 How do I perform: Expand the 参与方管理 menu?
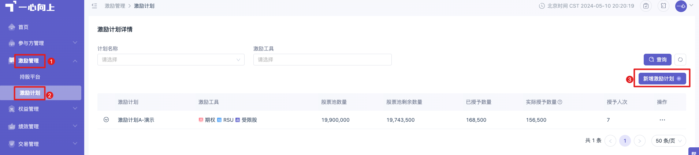coord(42,43)
